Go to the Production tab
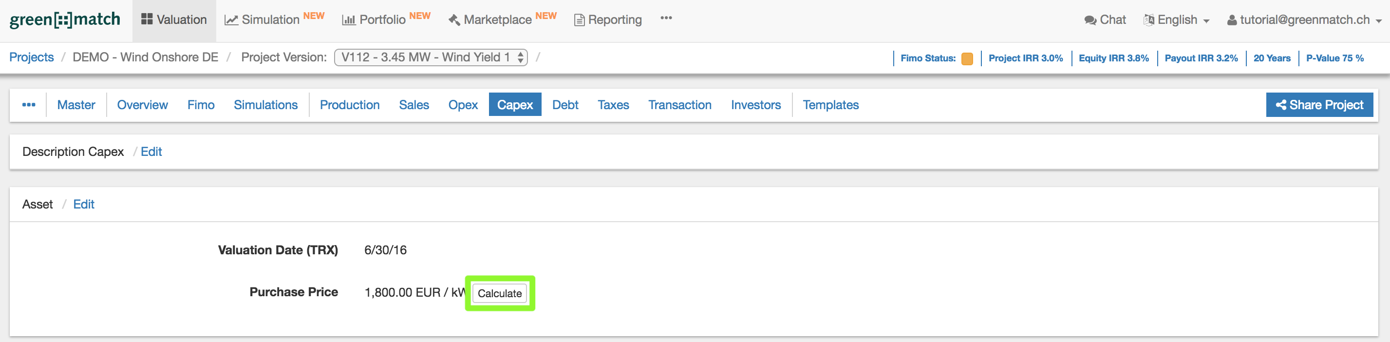The width and height of the screenshot is (1390, 342). [349, 105]
